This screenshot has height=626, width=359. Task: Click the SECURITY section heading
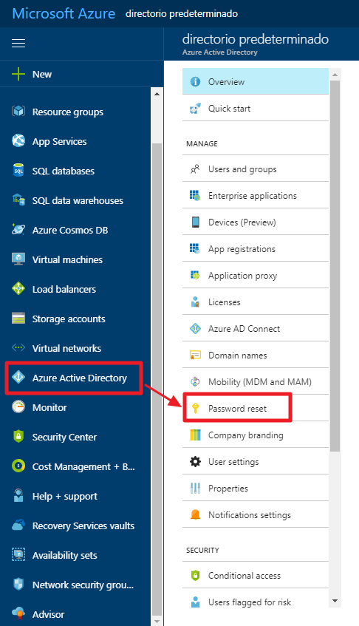click(x=202, y=550)
